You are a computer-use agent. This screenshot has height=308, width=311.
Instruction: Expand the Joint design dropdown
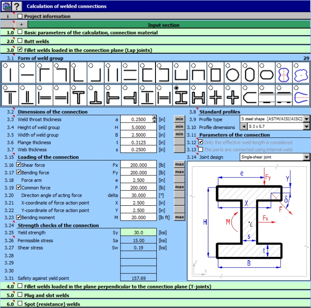307,157
